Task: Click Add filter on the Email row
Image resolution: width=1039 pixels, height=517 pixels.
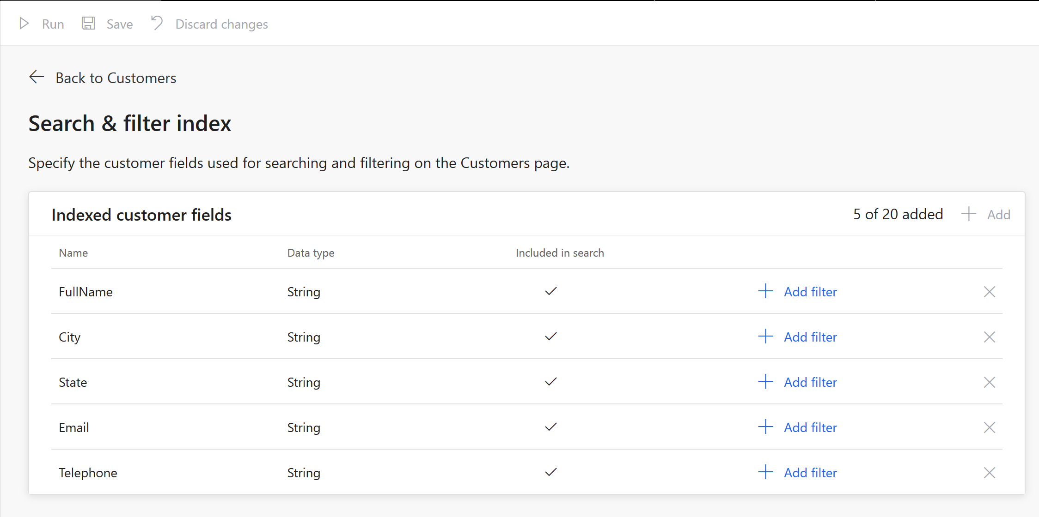Action: [810, 427]
